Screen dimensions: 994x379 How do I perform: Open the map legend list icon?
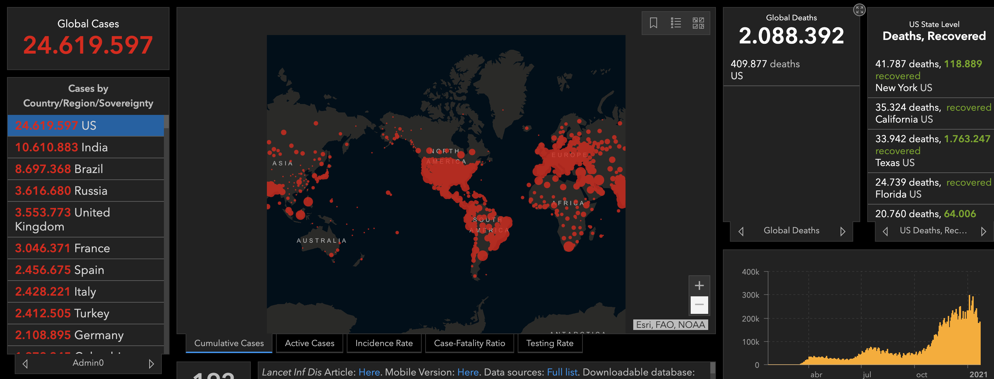[676, 23]
